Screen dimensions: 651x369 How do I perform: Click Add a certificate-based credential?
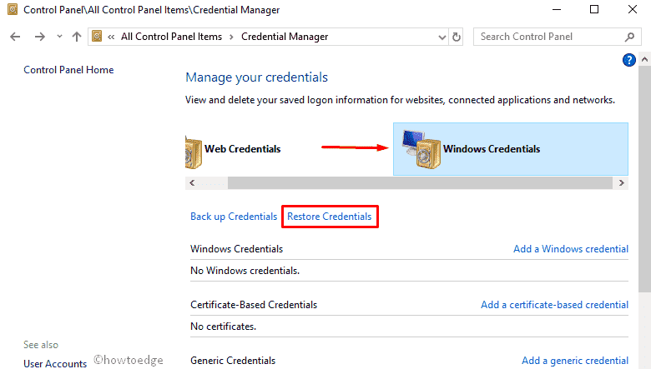[x=554, y=305]
